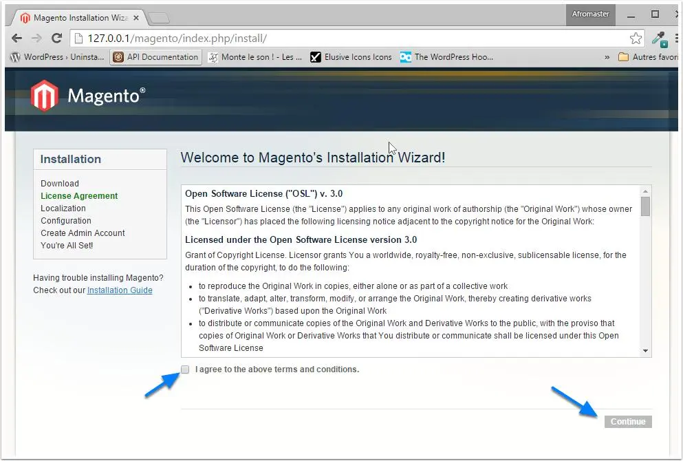Minimize the browser window
Screen dimensions: 683x461
pos(631,17)
